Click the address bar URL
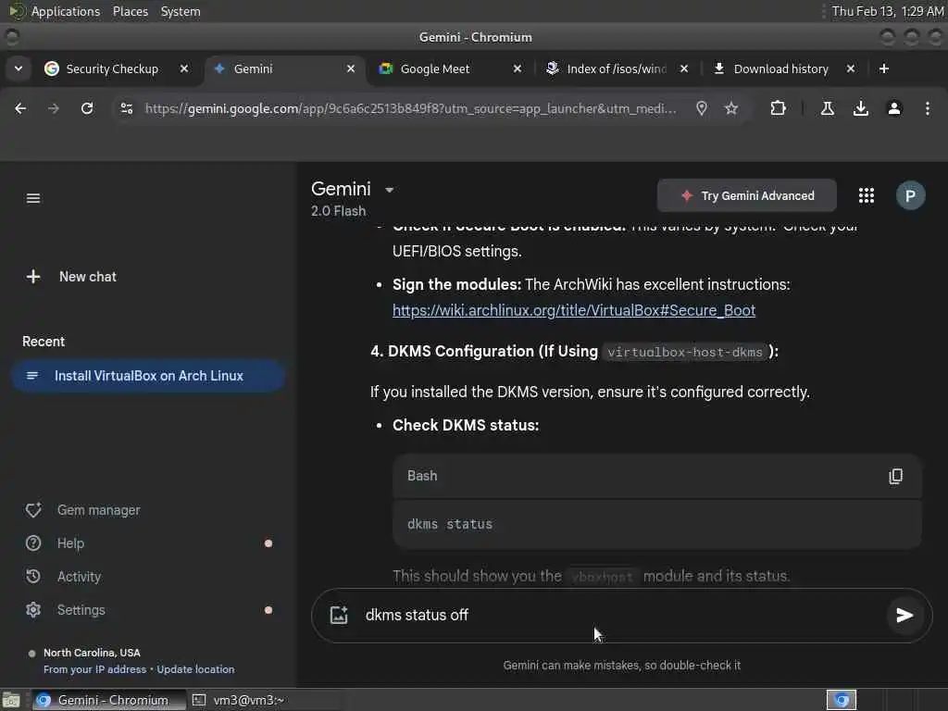This screenshot has width=948, height=711. (410, 108)
